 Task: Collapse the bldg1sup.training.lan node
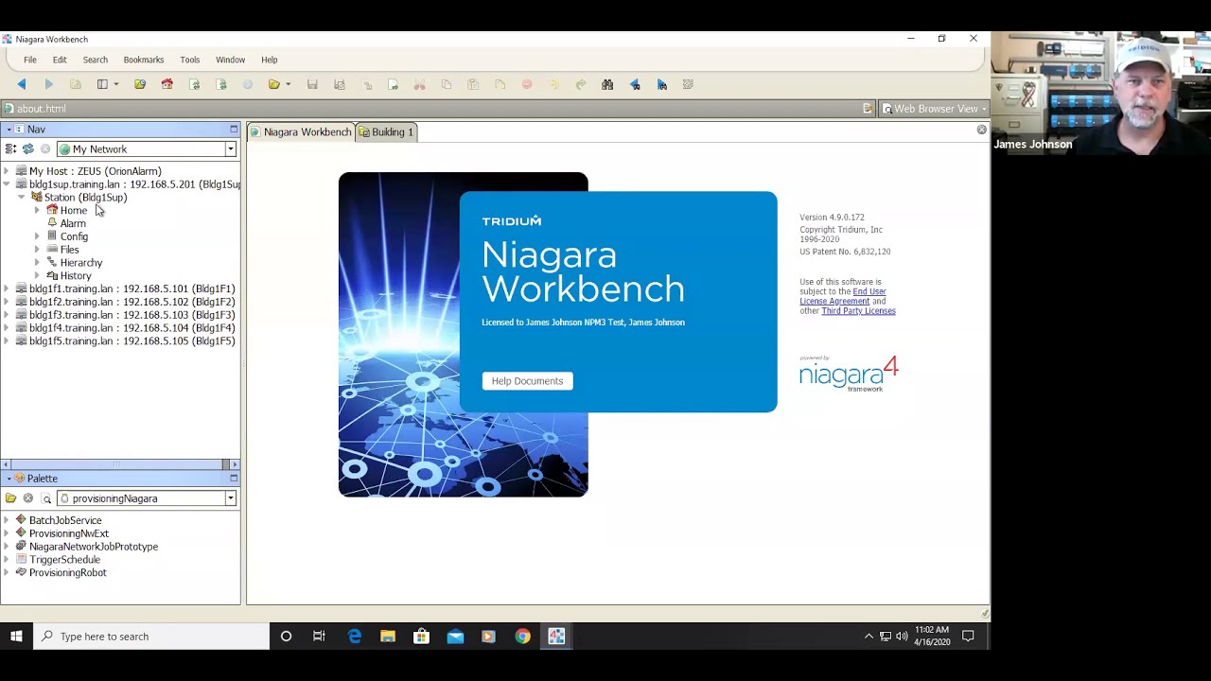tap(7, 184)
